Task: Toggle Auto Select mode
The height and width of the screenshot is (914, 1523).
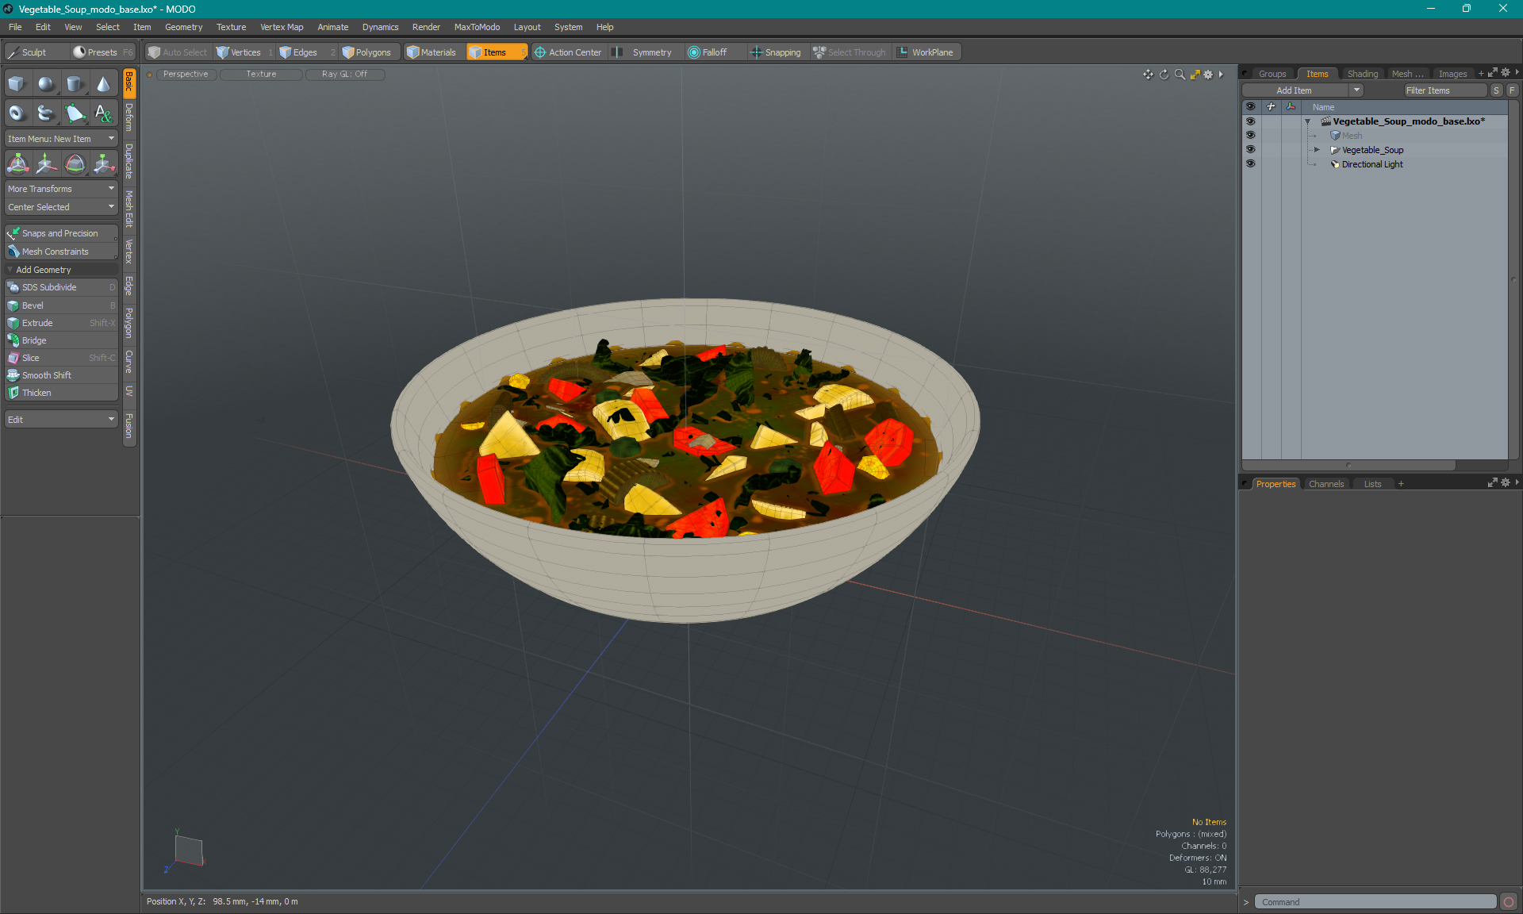Action: pyautogui.click(x=178, y=52)
